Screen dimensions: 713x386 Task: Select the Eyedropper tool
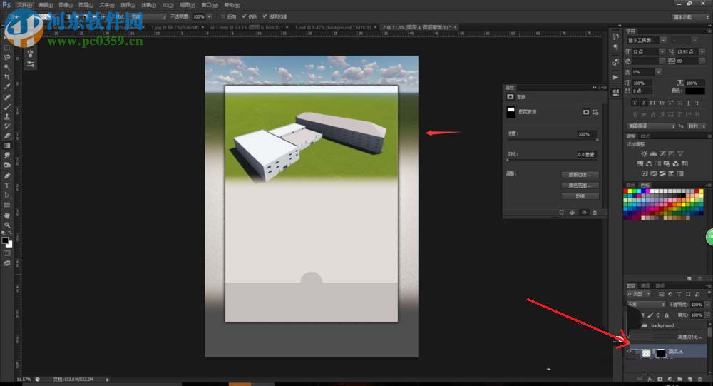click(7, 86)
